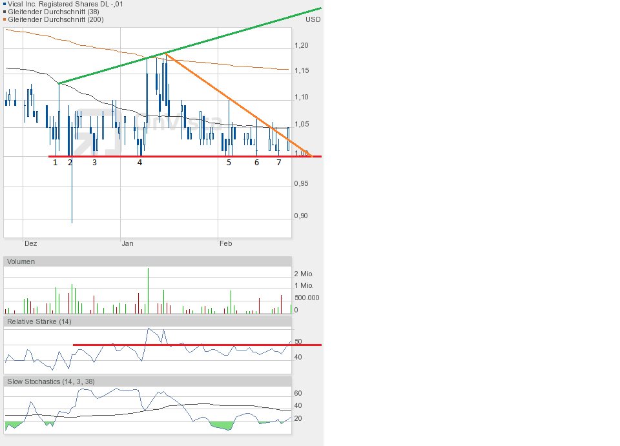
Task: Click the black 38-day average legend marker
Action: point(5,12)
